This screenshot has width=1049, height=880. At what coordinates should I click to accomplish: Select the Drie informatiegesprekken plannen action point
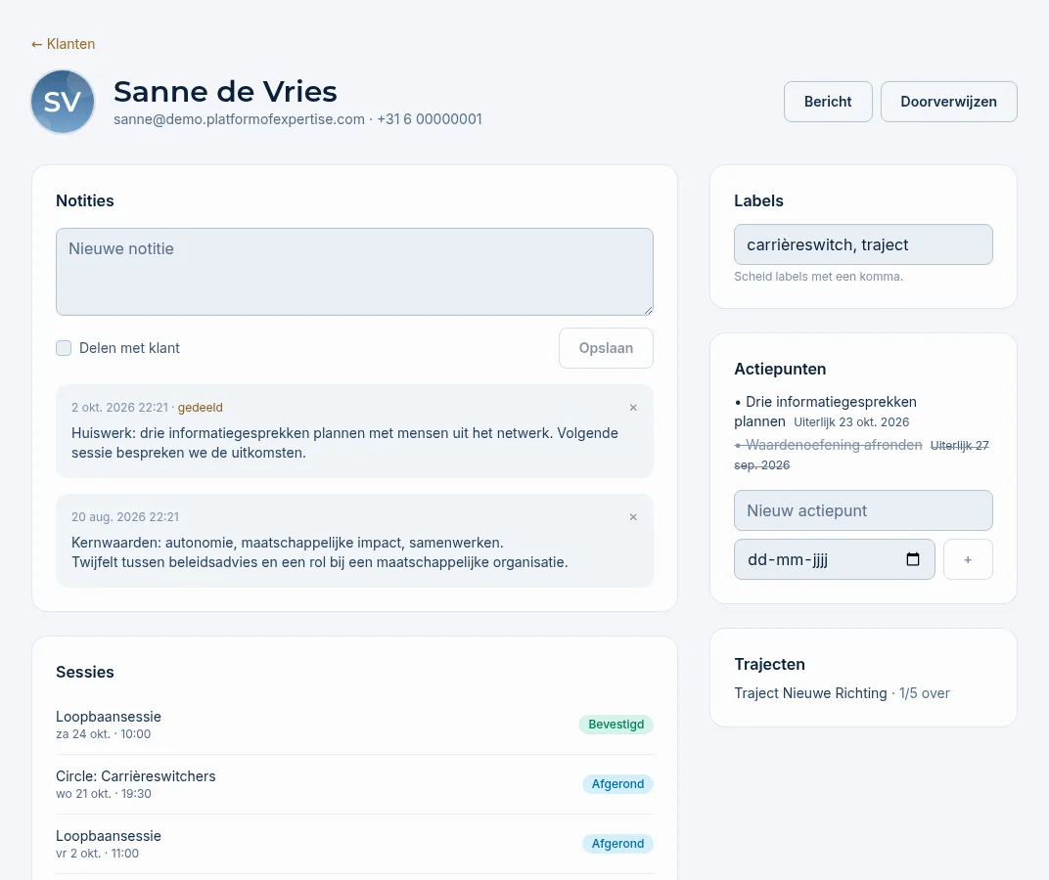[x=826, y=412]
